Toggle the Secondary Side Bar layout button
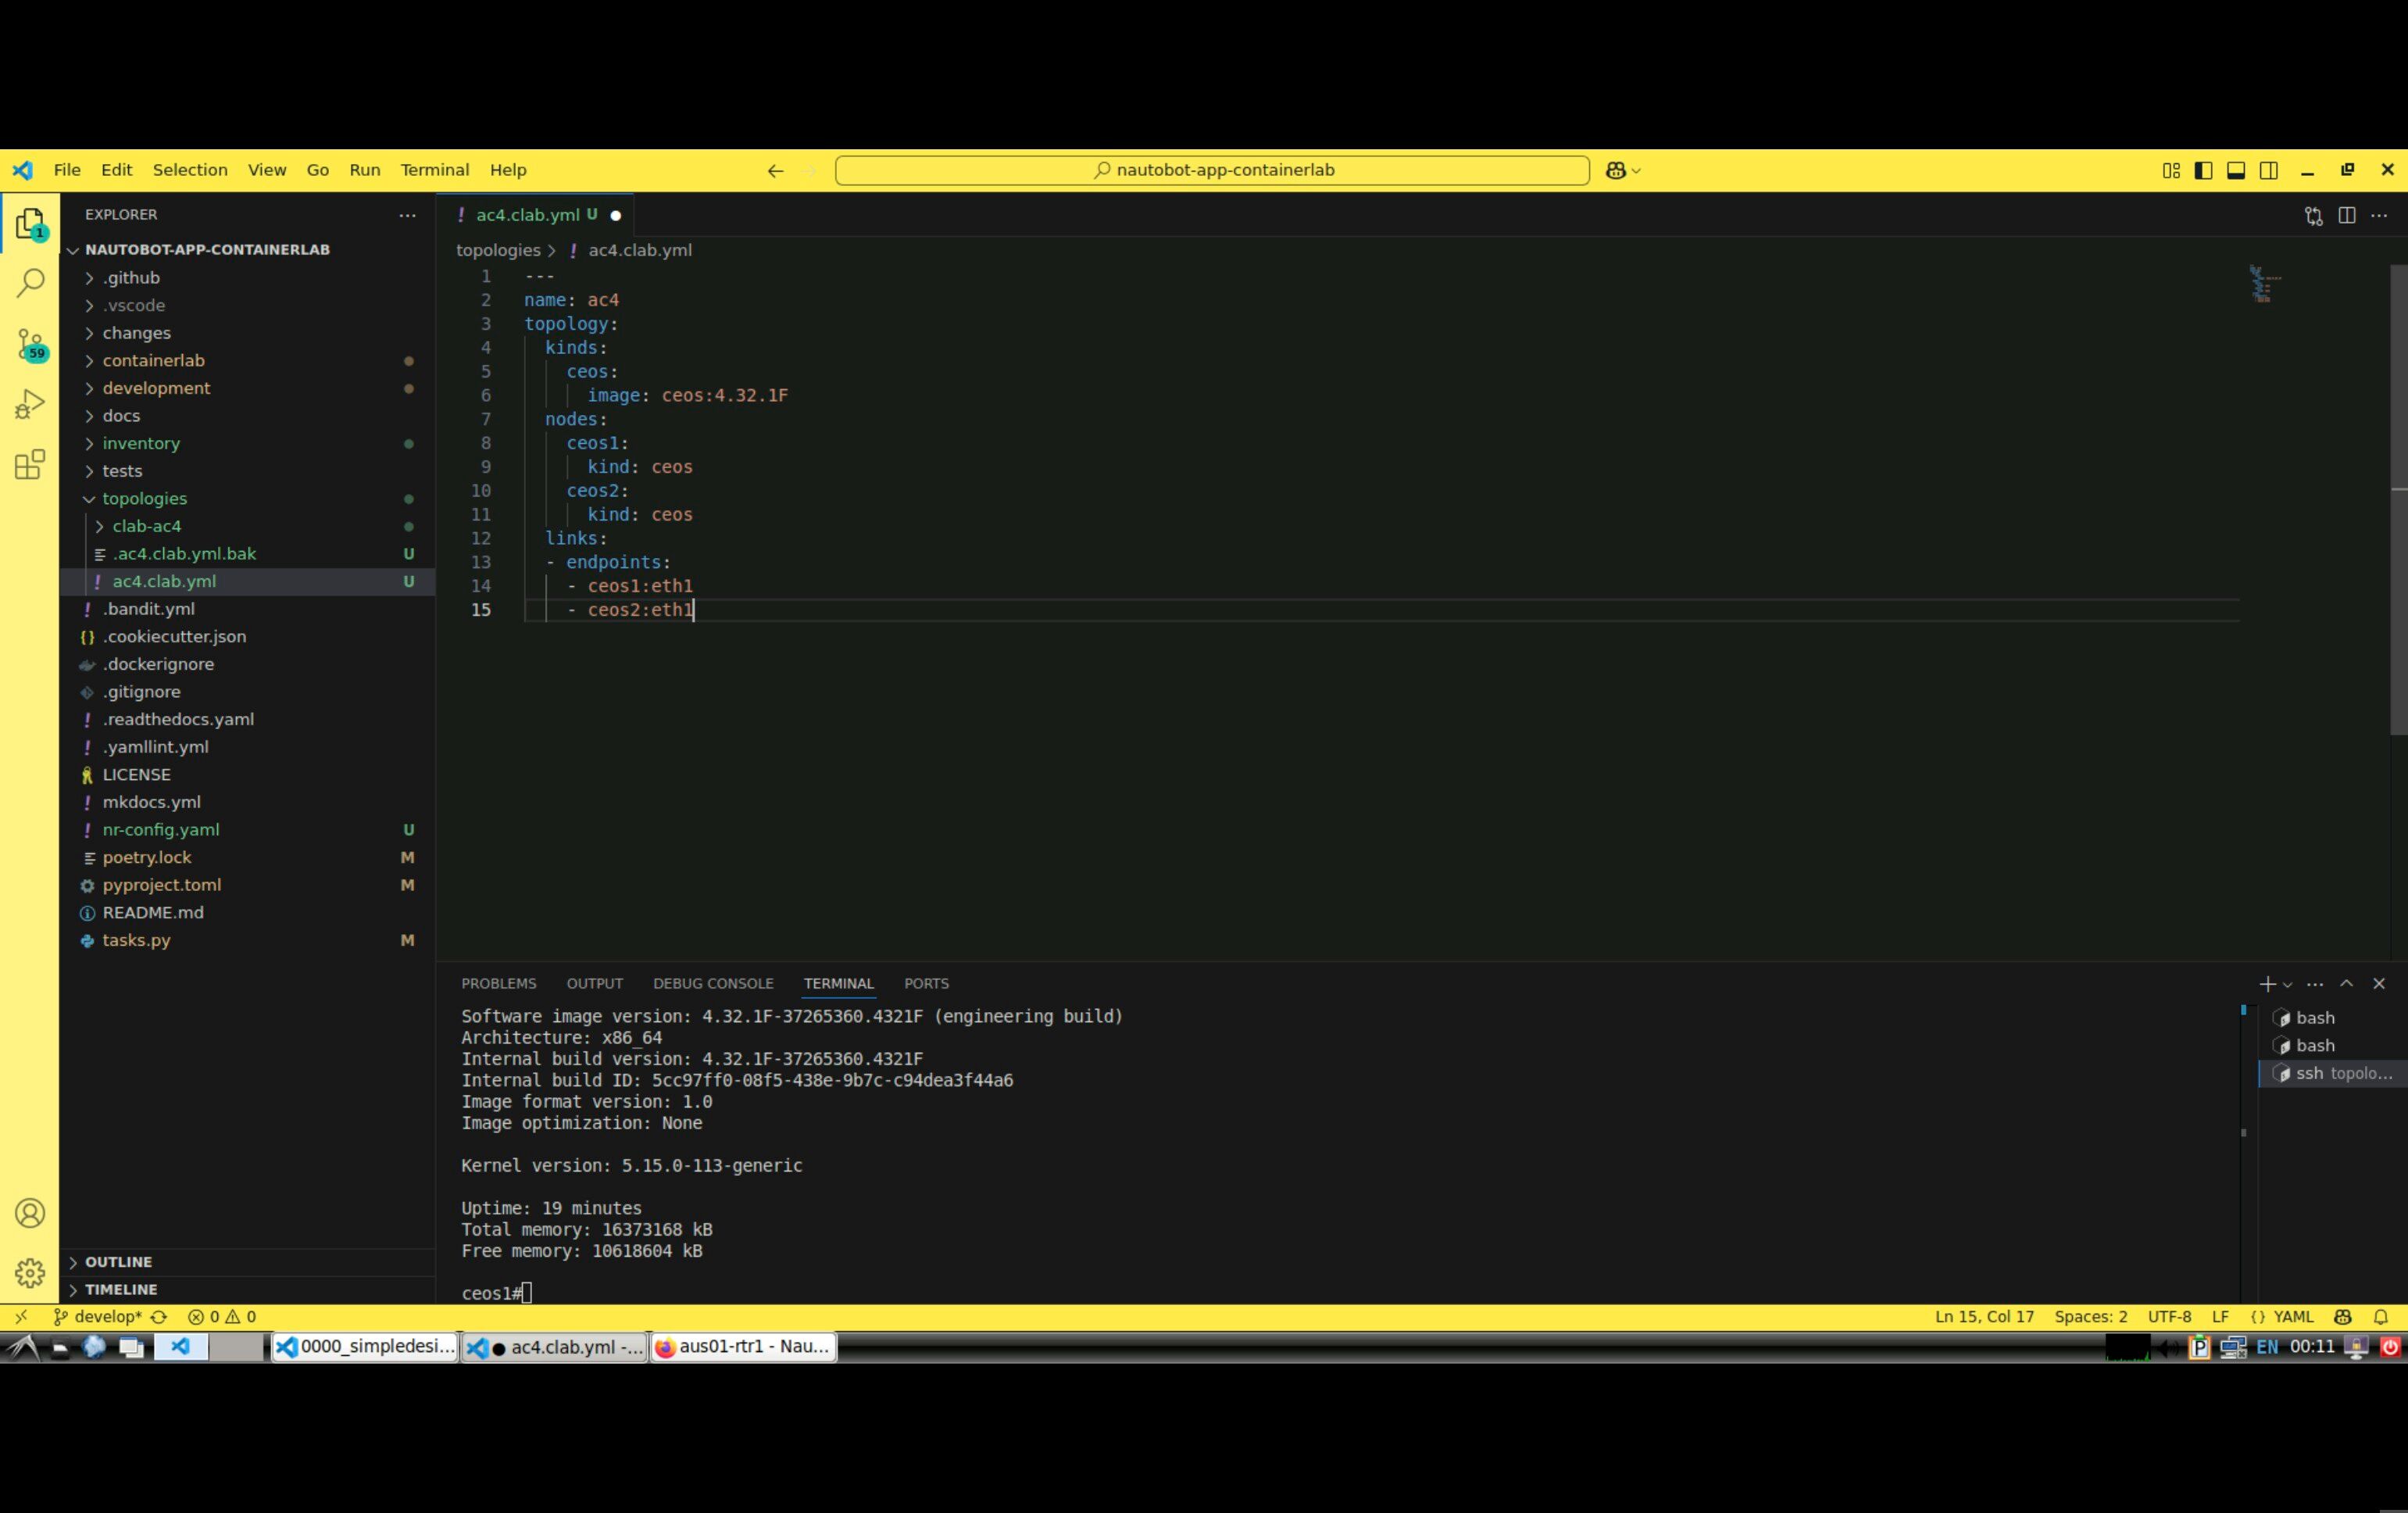Image resolution: width=2408 pixels, height=1513 pixels. click(x=2269, y=170)
